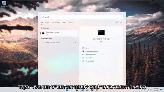164x92 pixels.
Task: Expand the More filters dropdown
Action: pyautogui.click(x=71, y=23)
